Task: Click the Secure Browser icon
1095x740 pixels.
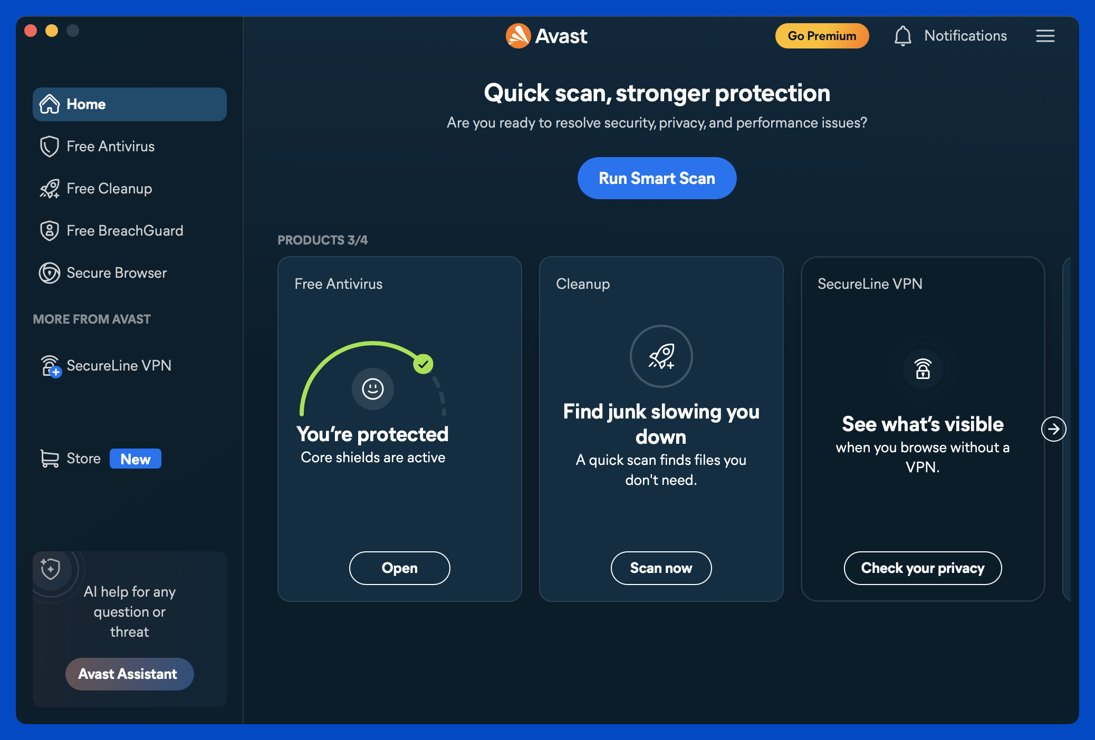Action: pyautogui.click(x=50, y=272)
